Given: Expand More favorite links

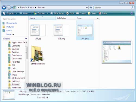Looking at the screenshot, I should 10,34.
